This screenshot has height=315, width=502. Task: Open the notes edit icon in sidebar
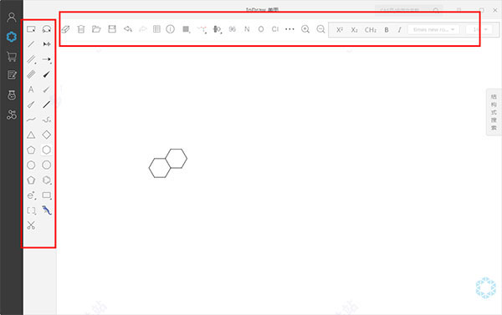coord(12,75)
